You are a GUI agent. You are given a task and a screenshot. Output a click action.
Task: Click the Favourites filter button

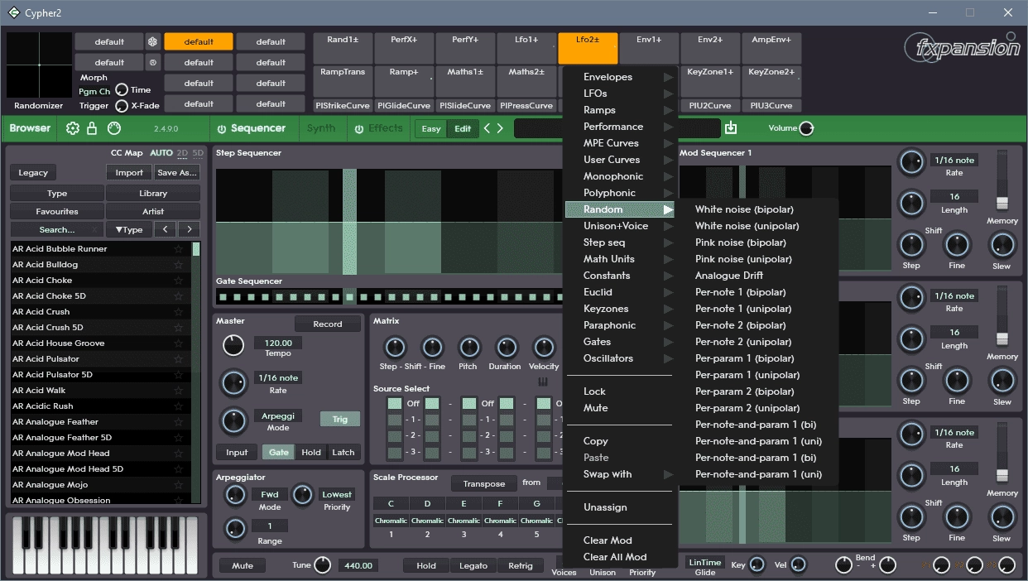point(57,212)
